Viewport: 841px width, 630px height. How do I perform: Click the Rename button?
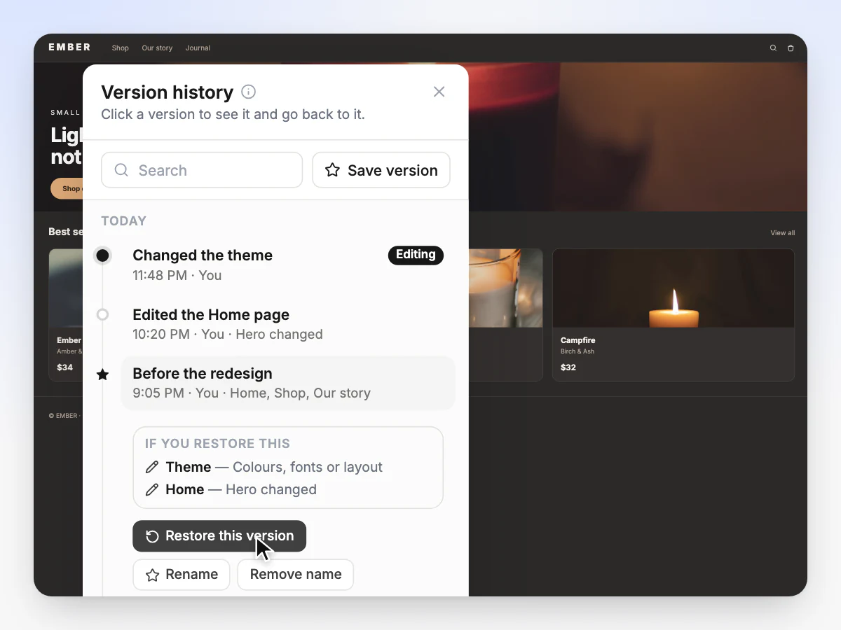(182, 575)
